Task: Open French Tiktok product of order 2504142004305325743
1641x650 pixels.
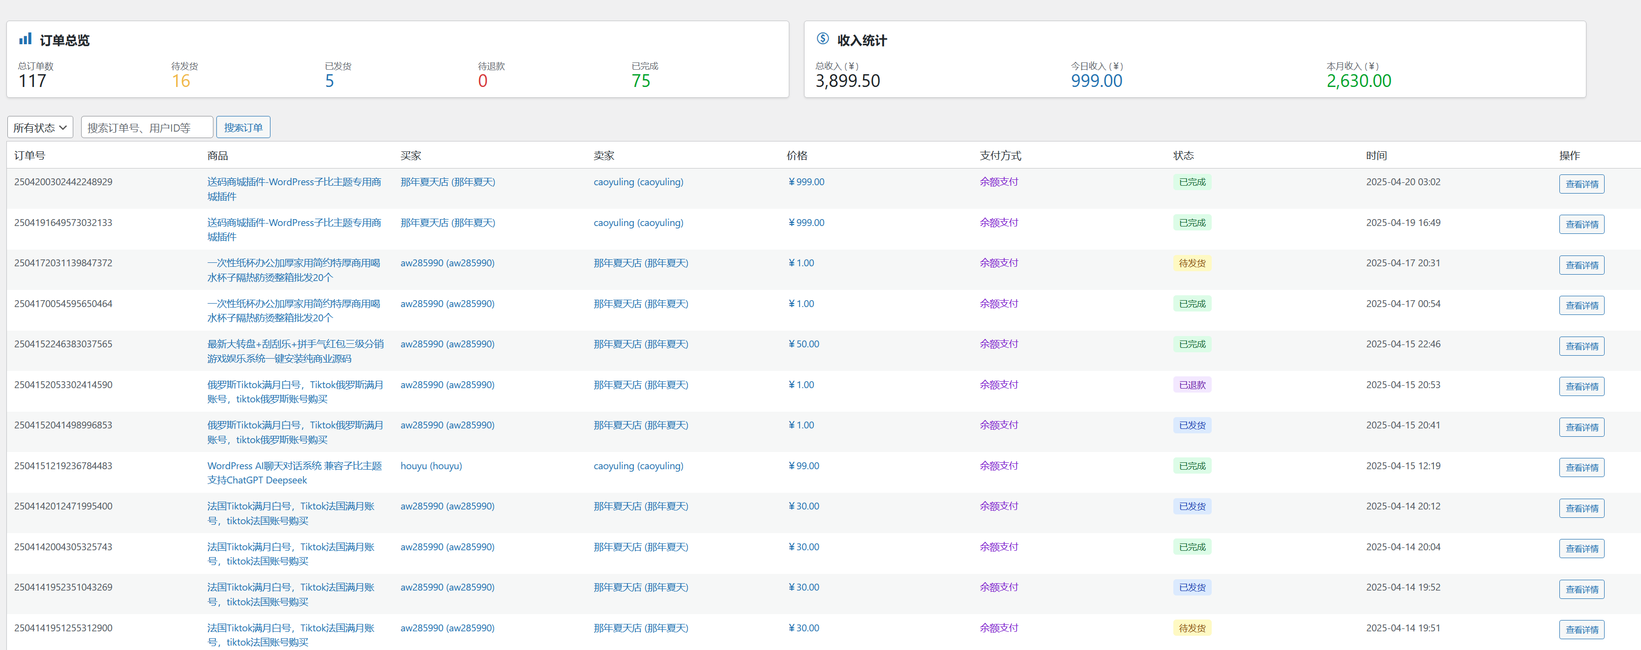Action: pos(291,554)
